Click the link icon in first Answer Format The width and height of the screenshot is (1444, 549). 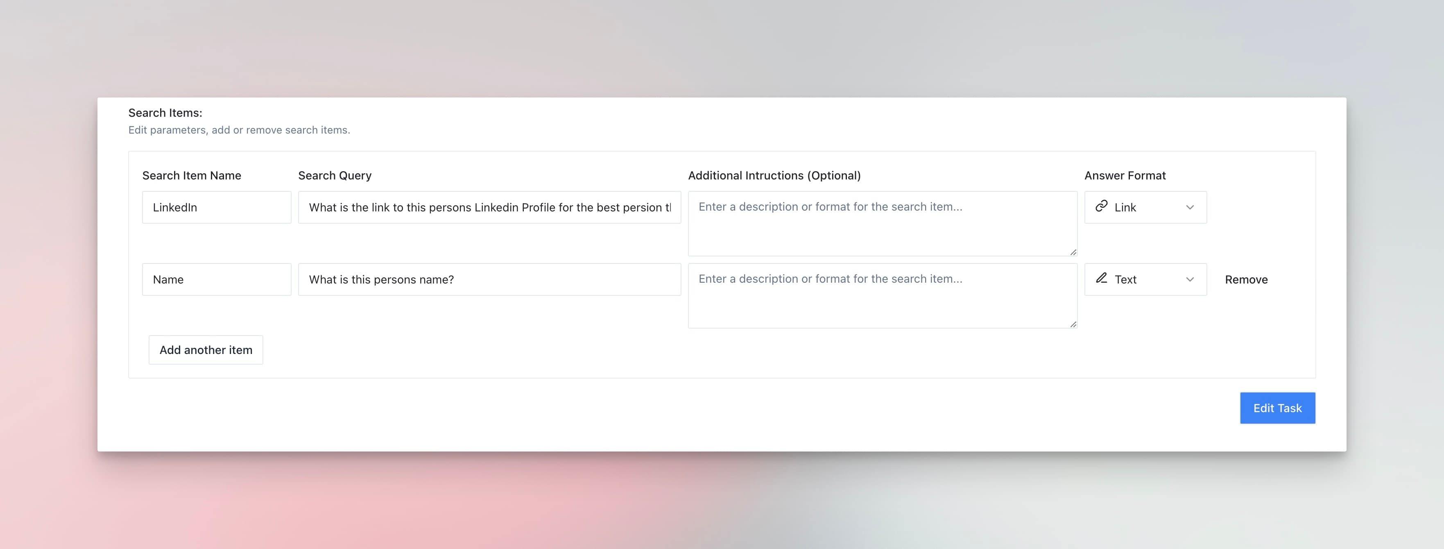(1101, 206)
